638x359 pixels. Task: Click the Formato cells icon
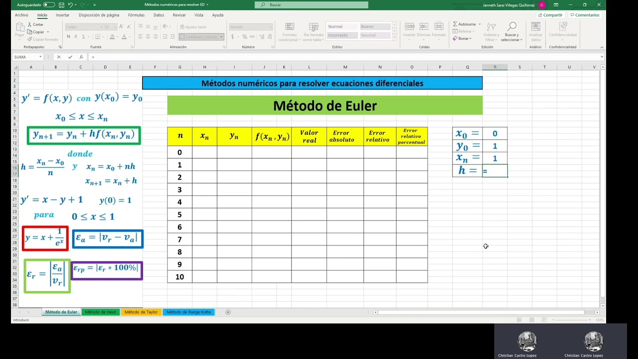(x=439, y=27)
